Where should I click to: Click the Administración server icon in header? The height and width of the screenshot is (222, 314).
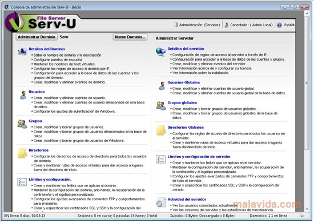[176, 25]
